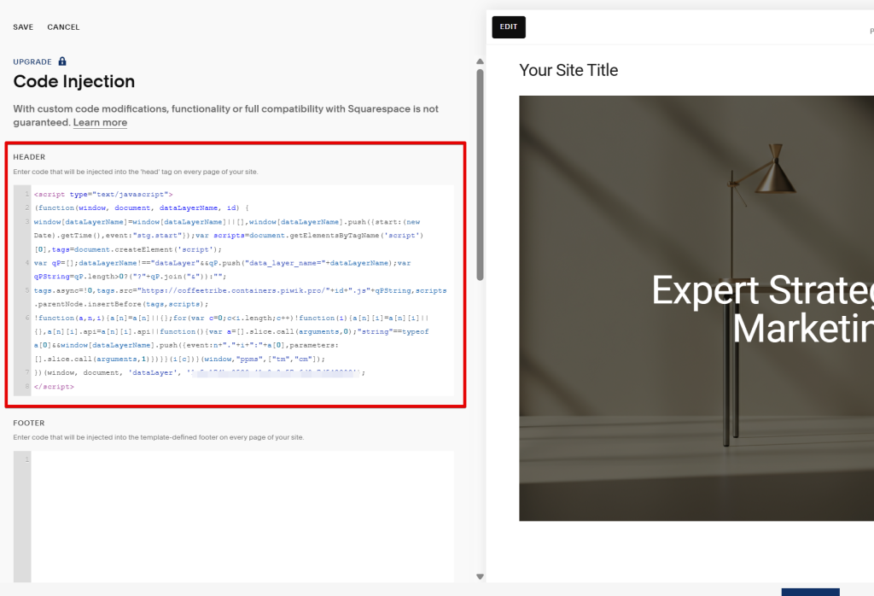Screen dimensions: 874x596
Task: Click the ".parentNode.insertBefore(tags,scripts);" code line
Action: (x=121, y=305)
